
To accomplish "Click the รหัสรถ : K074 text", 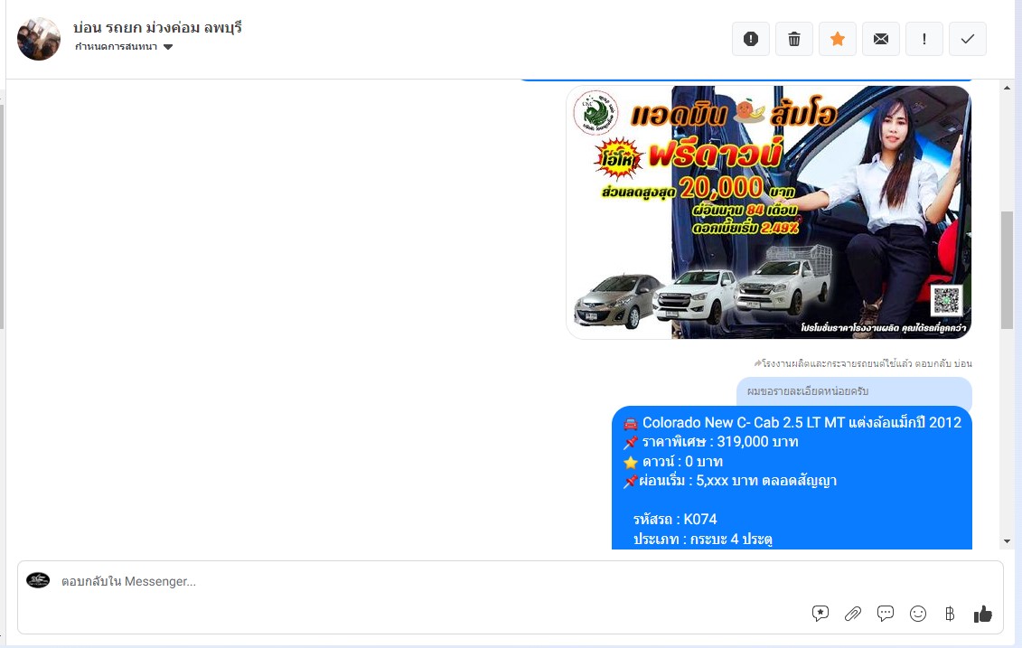I will point(675,520).
